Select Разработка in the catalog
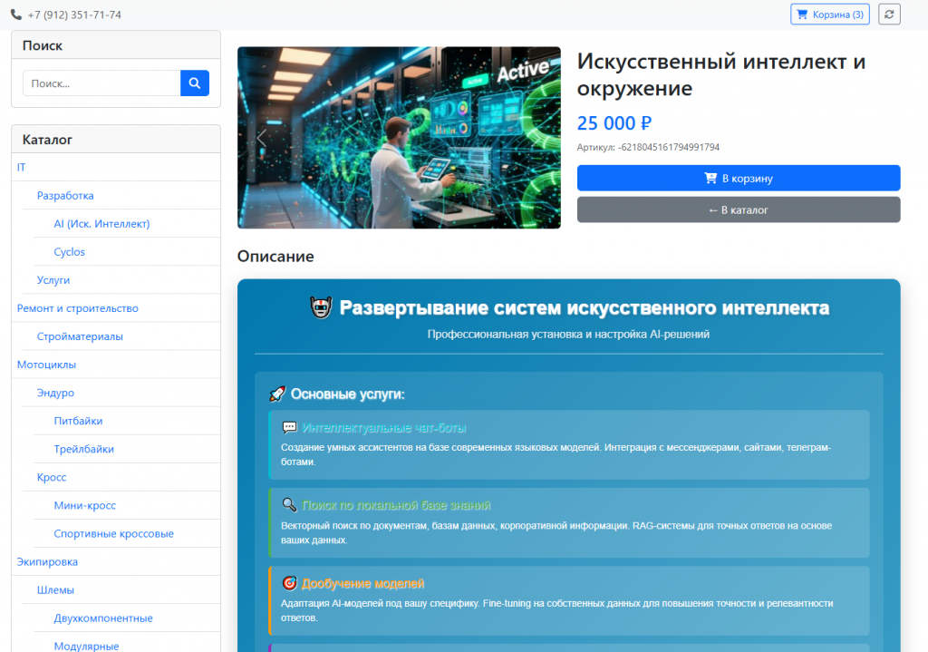The image size is (928, 652). click(x=65, y=195)
